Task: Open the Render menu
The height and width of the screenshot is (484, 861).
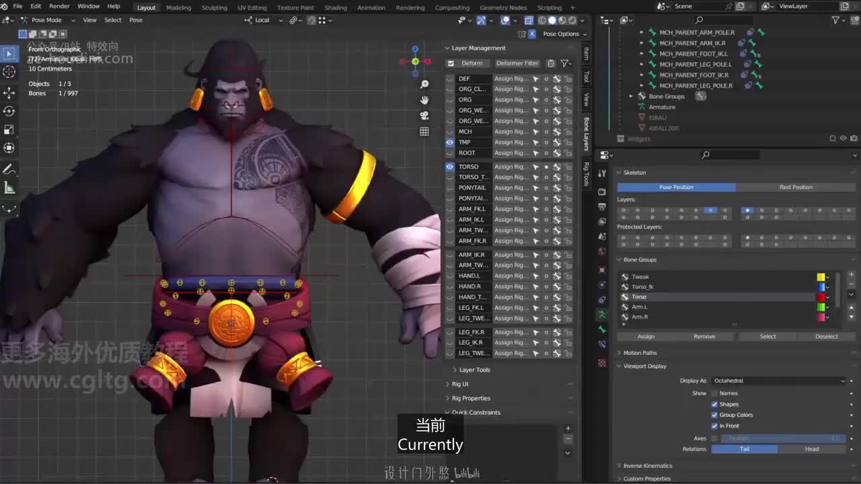Action: click(59, 6)
